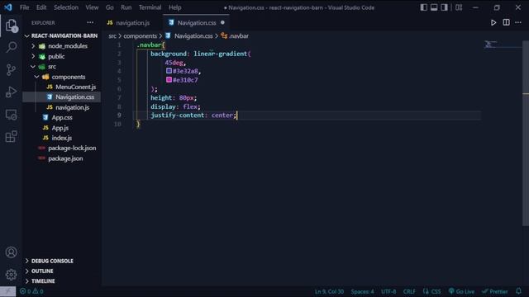Change Spaces: 4 indentation setting

(362, 291)
